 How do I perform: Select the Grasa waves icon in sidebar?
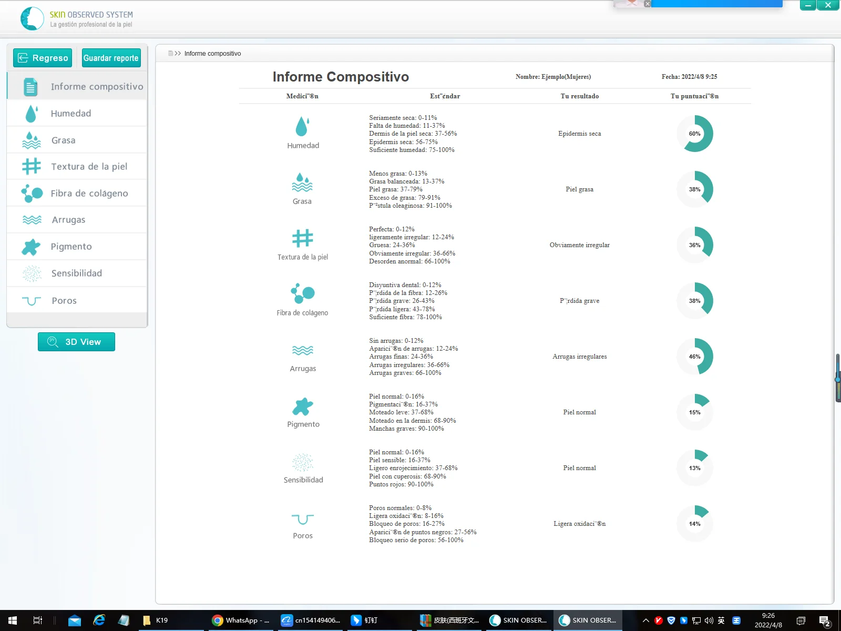point(32,140)
